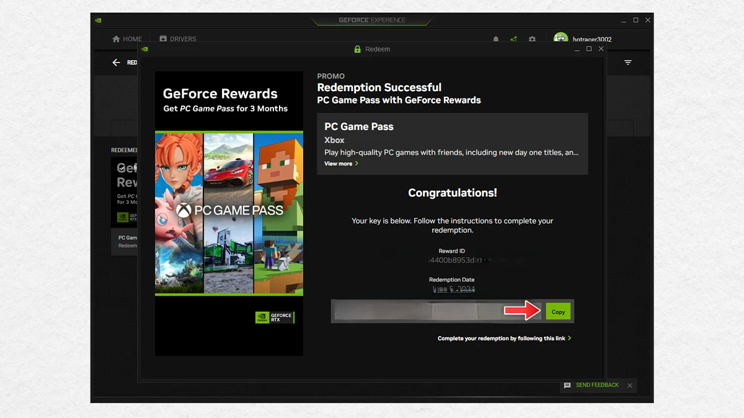This screenshot has height=418, width=744.
Task: Select the 'PC Game Pass' title text
Action: coord(359,126)
